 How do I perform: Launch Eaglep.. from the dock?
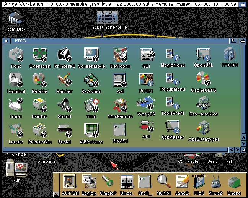point(90,182)
